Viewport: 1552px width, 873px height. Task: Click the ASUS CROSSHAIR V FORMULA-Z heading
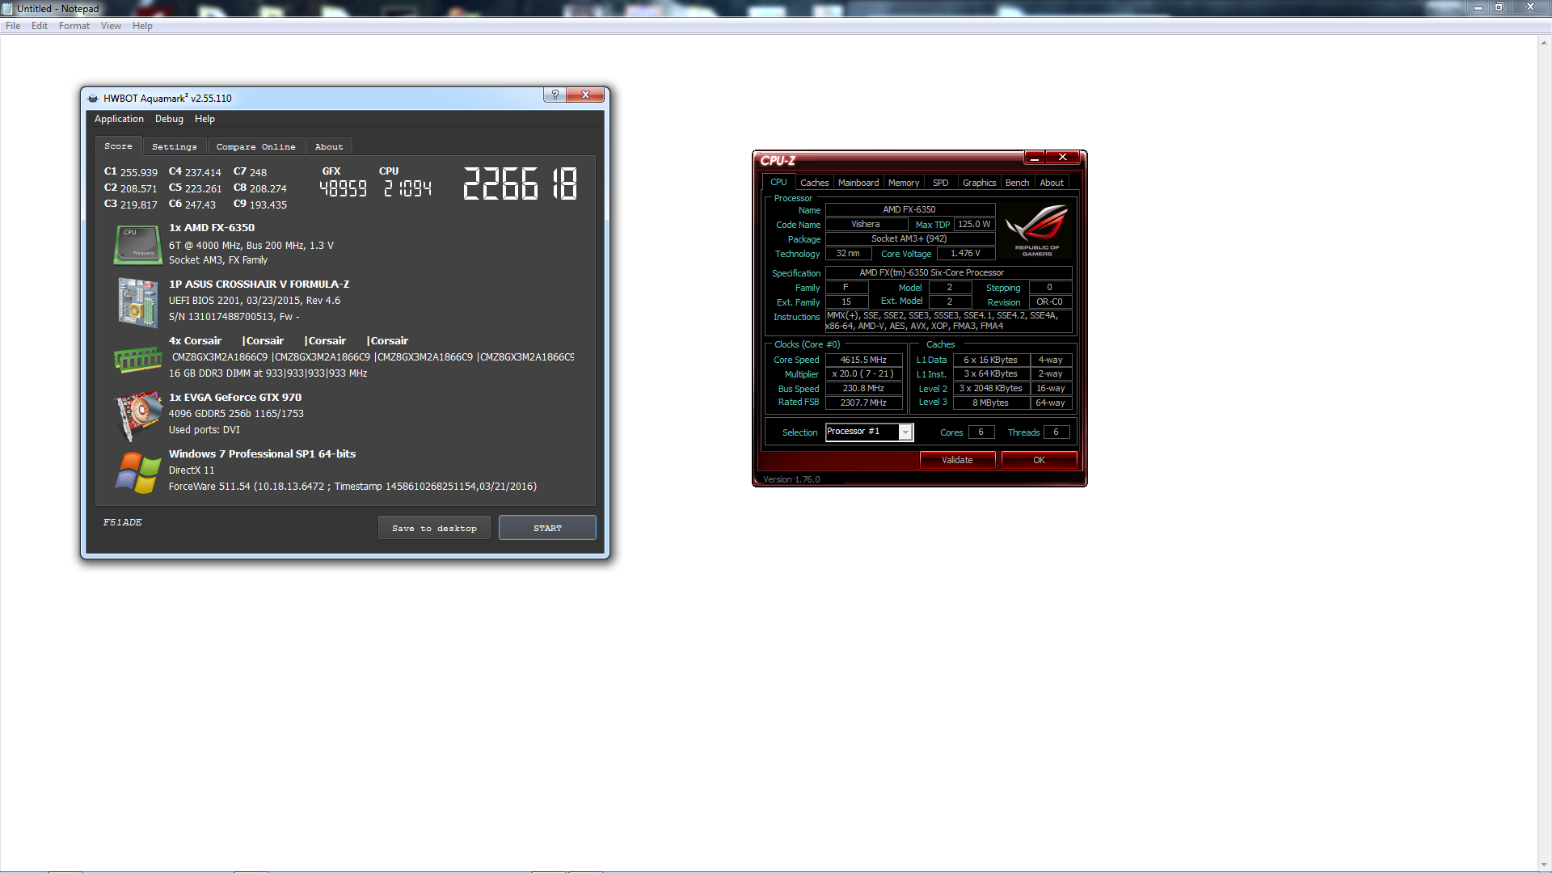click(259, 285)
